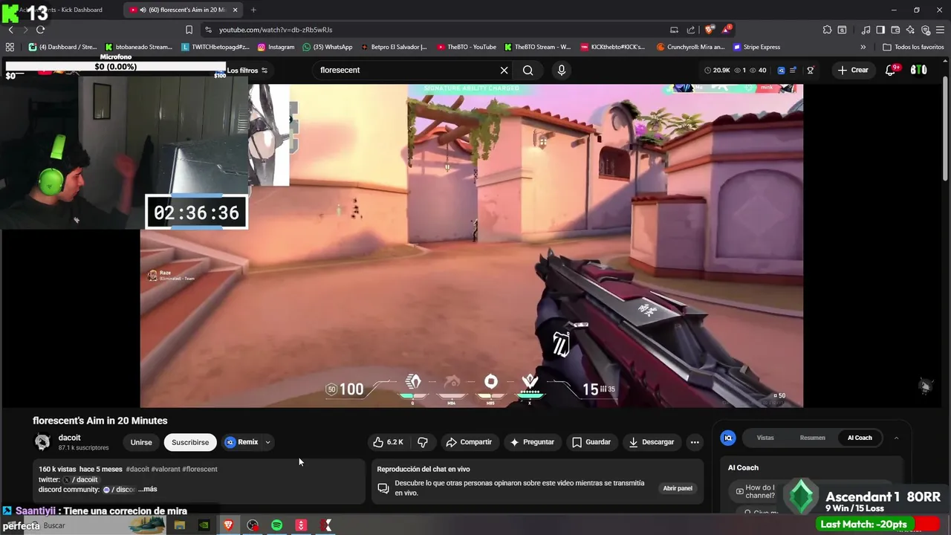Start voice search with the microphone
The image size is (951, 535).
pos(561,70)
